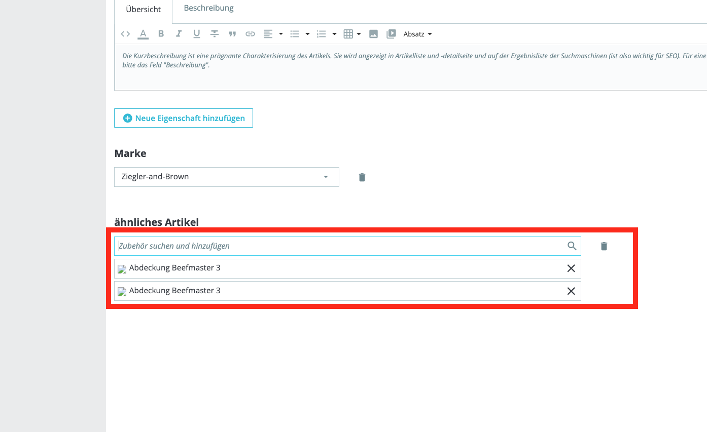Screen dimensions: 707x432
Task: Open the source code view icon
Action: pos(125,34)
